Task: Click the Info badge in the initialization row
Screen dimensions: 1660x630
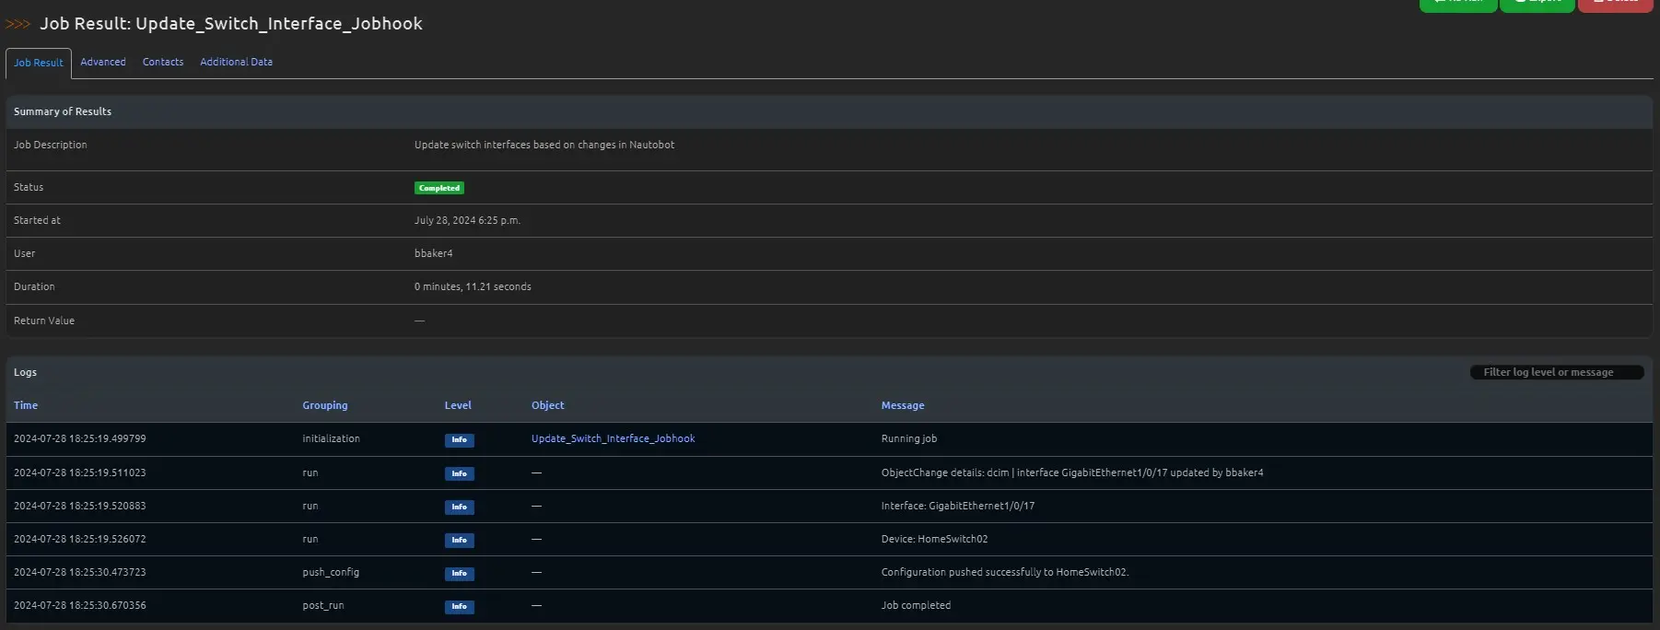Action: 459,440
